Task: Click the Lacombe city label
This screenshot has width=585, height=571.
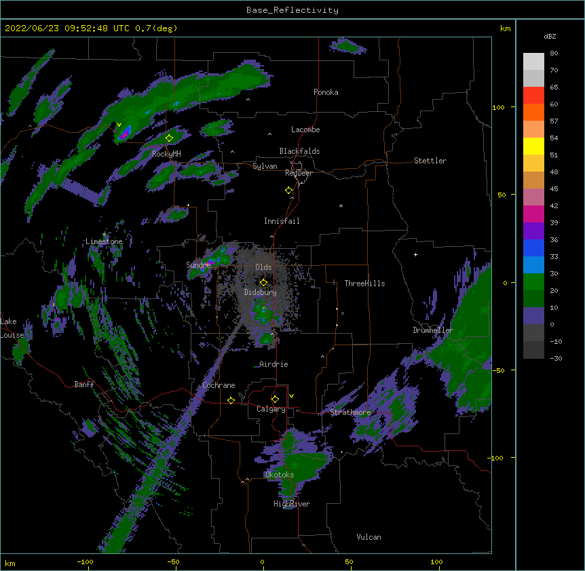Action: click(x=305, y=130)
